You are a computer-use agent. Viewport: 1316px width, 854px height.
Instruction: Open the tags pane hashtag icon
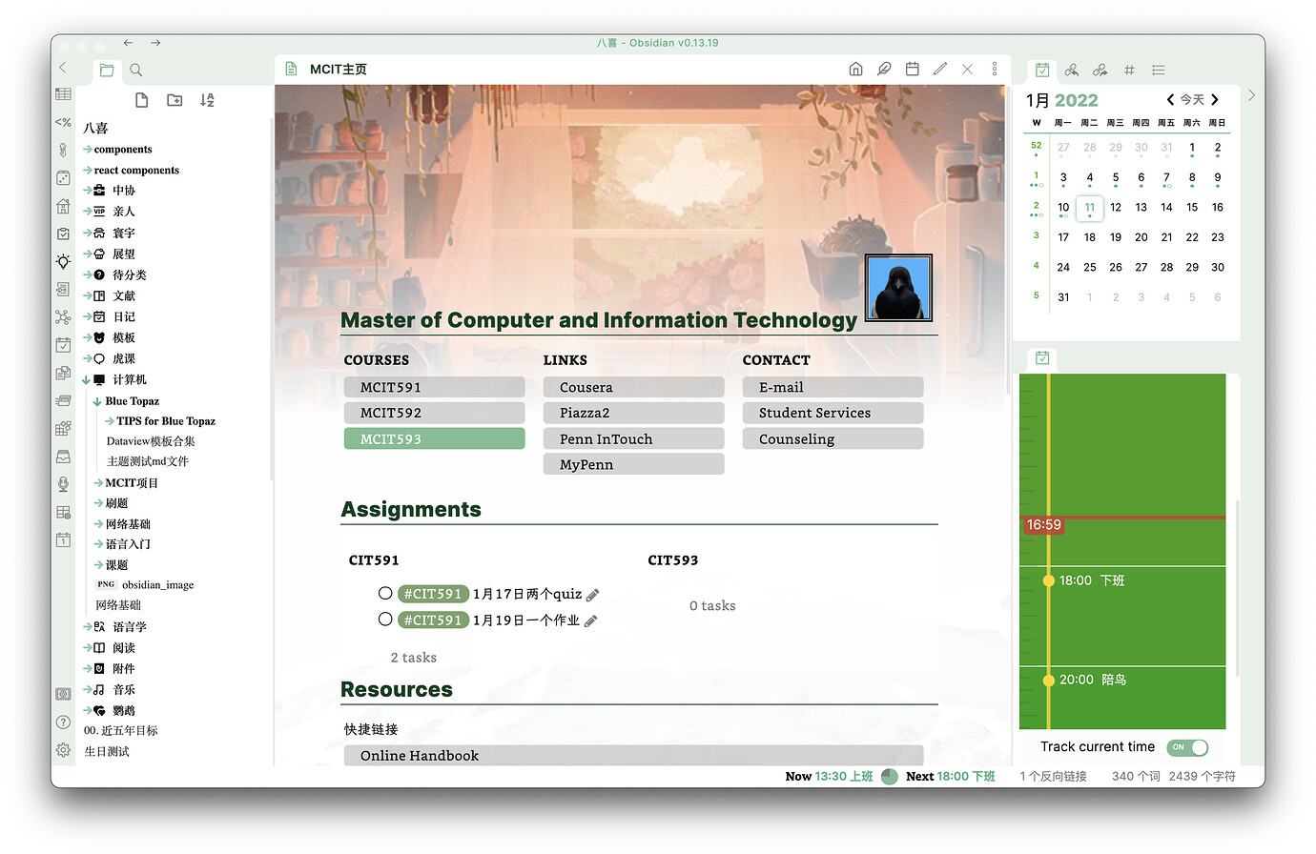click(1129, 70)
